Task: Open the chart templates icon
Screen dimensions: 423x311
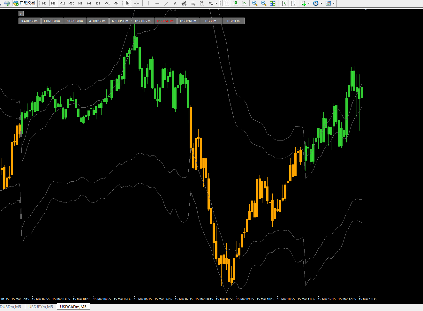Action: click(328, 3)
